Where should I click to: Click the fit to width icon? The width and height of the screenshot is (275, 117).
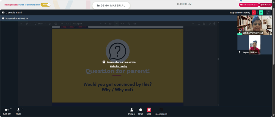pyautogui.click(x=110, y=24)
